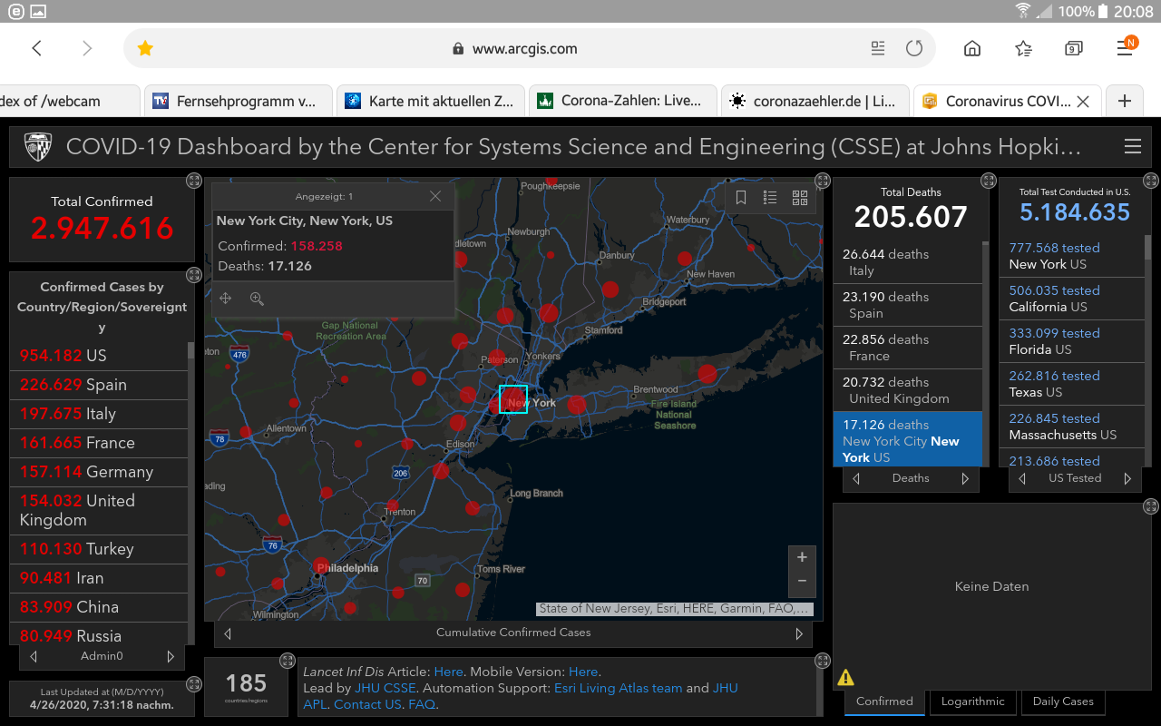The image size is (1161, 726).
Task: Switch to Karte mit aktuellen Z... tab
Action: [x=430, y=101]
